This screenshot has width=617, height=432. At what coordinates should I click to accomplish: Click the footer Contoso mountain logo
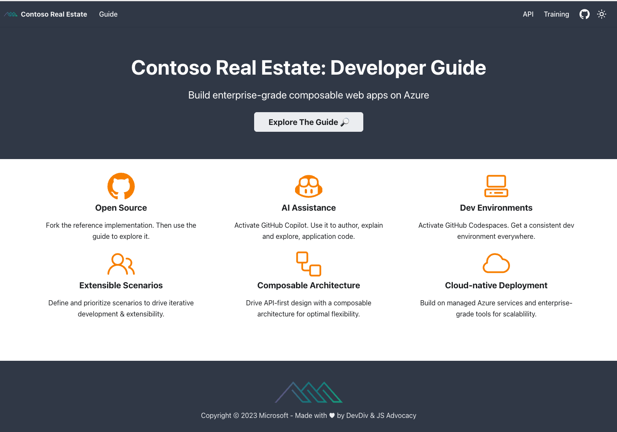(309, 392)
